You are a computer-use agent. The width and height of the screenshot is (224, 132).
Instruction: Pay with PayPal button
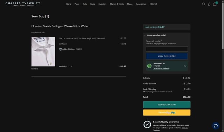click(x=167, y=112)
